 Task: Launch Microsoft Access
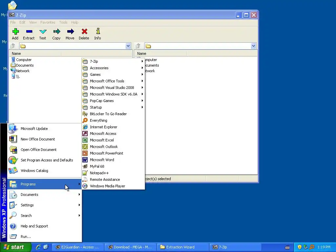[113, 134]
